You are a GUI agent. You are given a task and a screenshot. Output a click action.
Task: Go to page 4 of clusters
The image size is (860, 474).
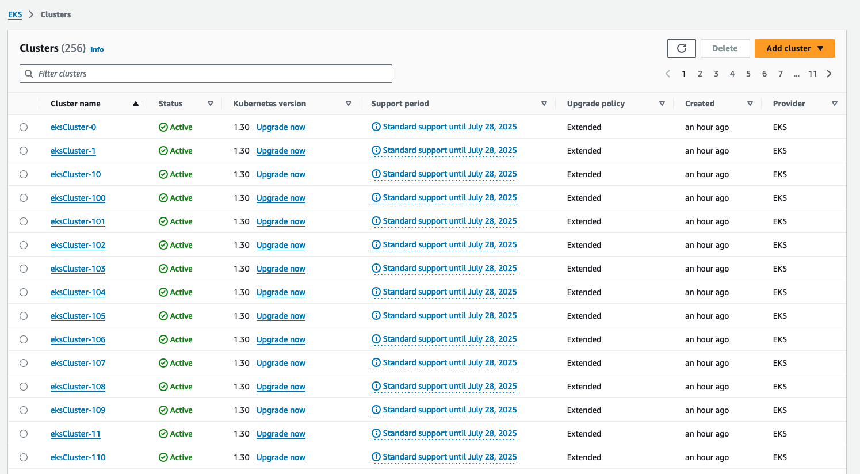(x=732, y=74)
